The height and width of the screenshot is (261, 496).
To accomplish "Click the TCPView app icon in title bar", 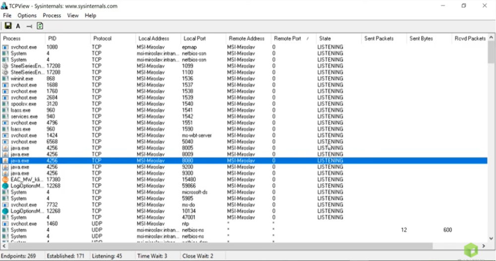I will [x=5, y=6].
